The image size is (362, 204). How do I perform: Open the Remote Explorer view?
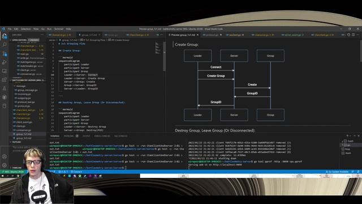(x=4, y=71)
